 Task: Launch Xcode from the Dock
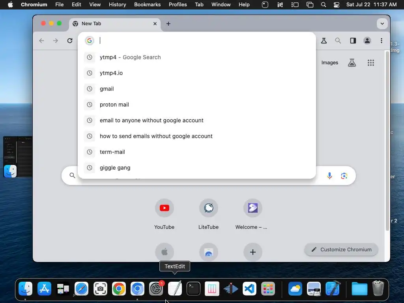(x=332, y=288)
